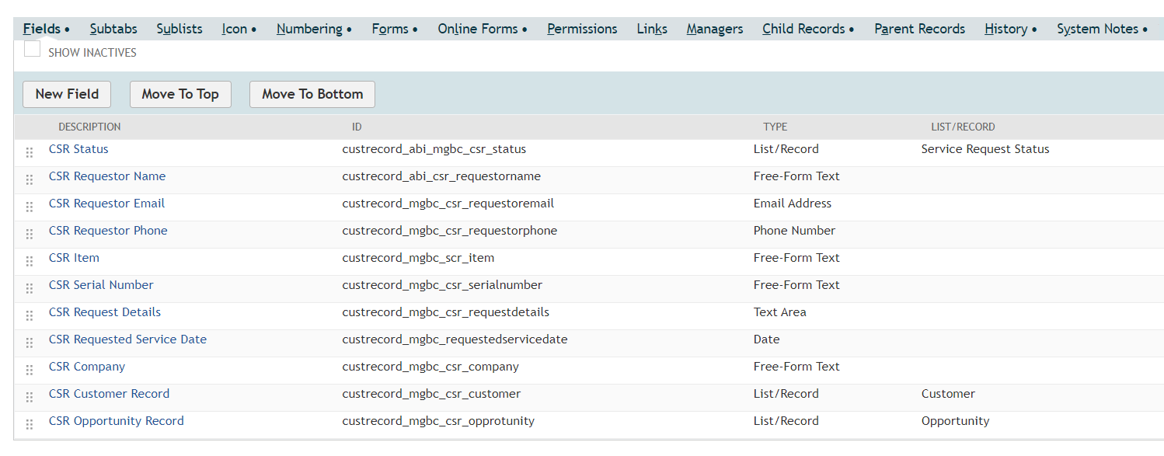Click the drag handle beside CSR Requestor Email

point(30,207)
